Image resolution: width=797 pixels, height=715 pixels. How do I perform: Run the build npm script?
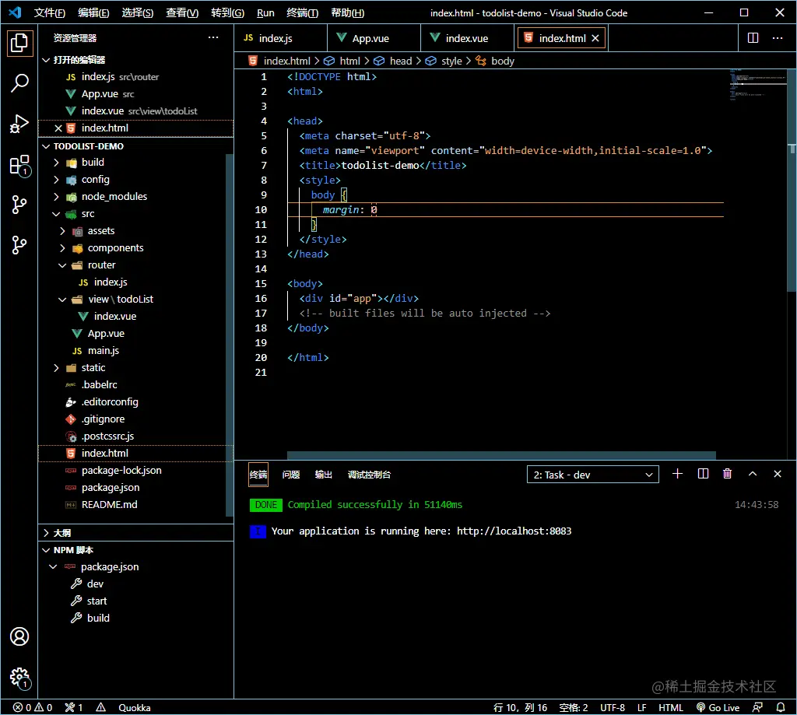point(98,618)
